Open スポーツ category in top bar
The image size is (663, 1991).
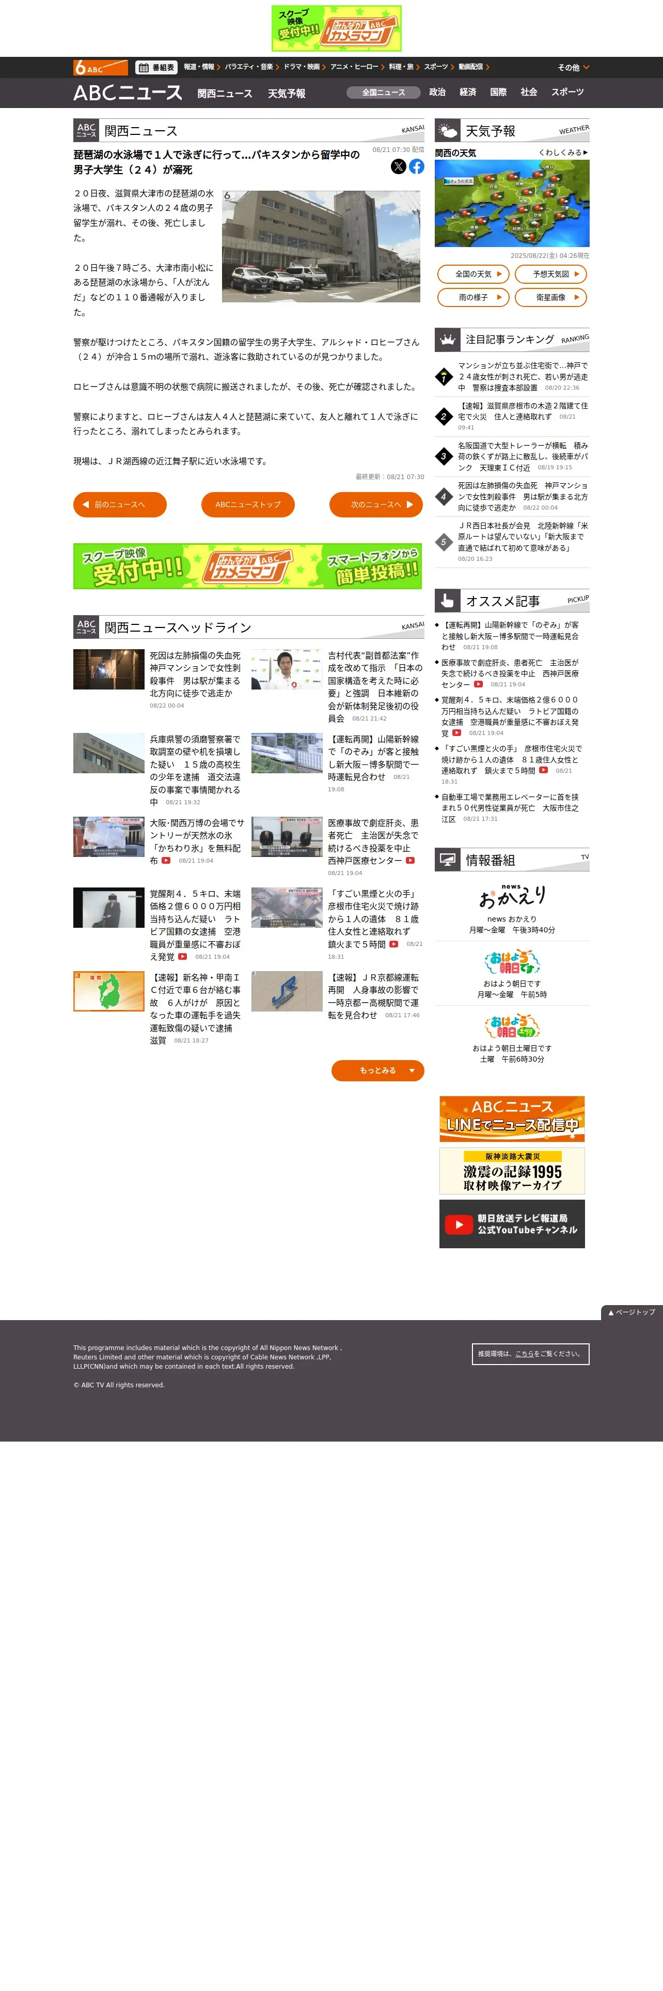[x=438, y=67]
